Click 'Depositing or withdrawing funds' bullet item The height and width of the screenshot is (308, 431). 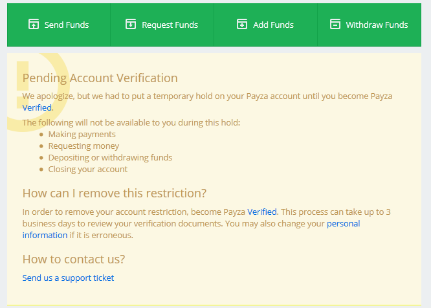pyautogui.click(x=110, y=157)
